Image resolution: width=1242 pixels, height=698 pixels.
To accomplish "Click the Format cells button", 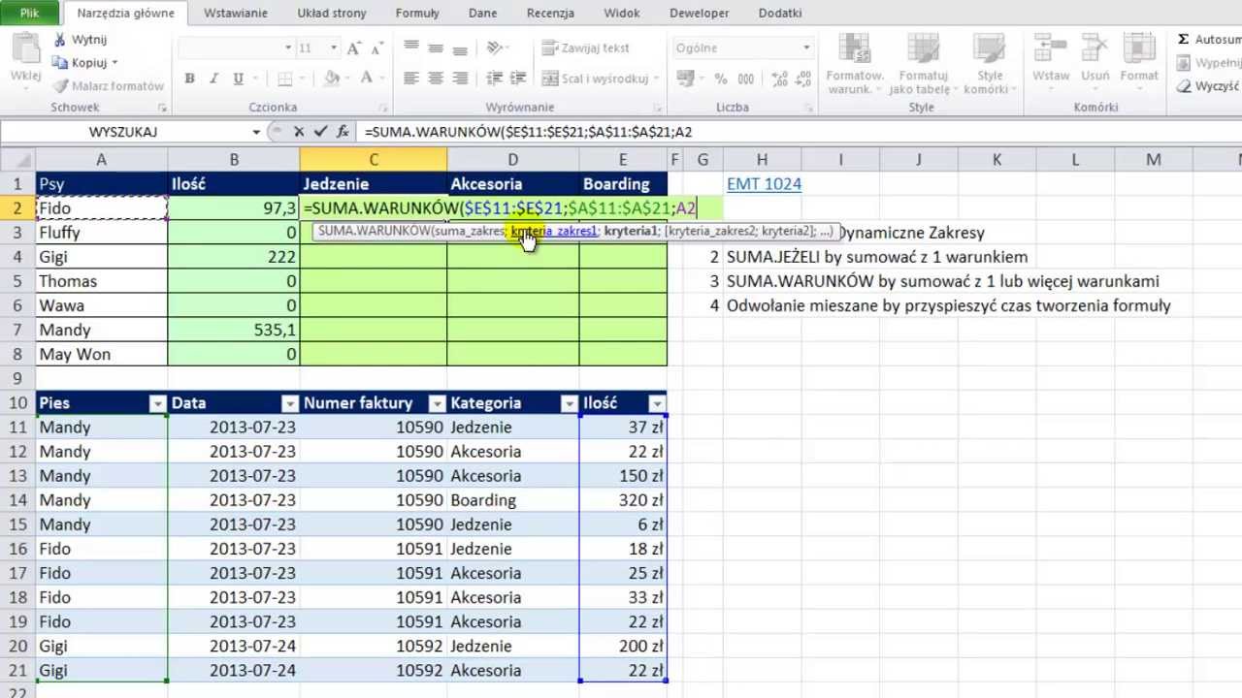I will [1139, 58].
